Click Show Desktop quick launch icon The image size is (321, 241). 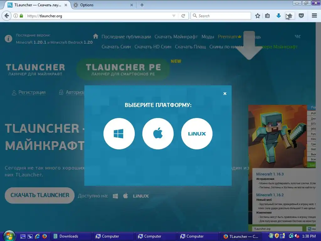pos(23,236)
